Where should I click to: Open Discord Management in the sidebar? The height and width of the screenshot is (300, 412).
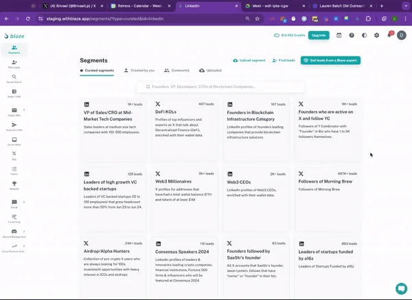tap(14, 233)
